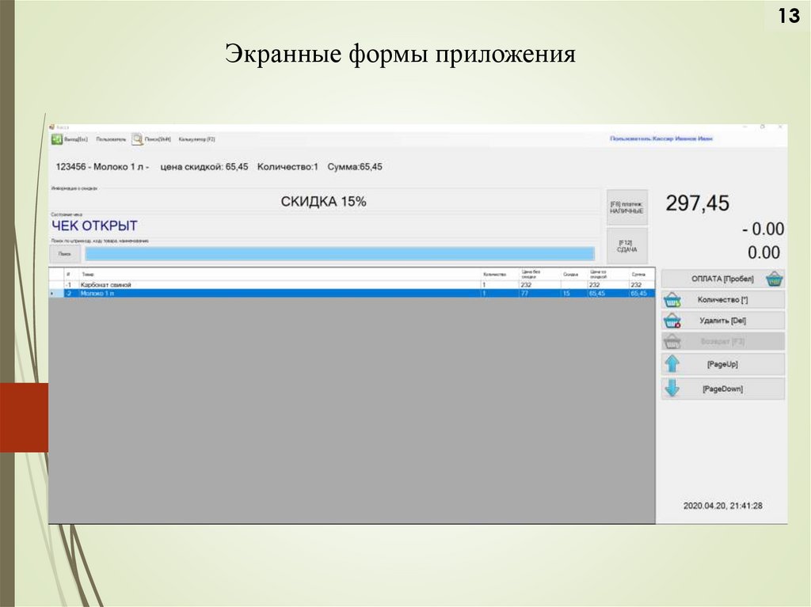This screenshot has width=811, height=607.
Task: Click the up arrow PageUp icon
Action: coord(672,364)
